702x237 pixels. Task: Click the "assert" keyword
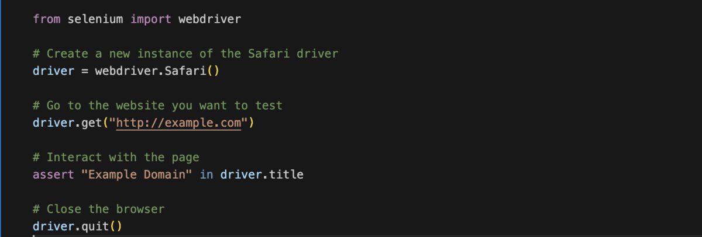coord(54,175)
